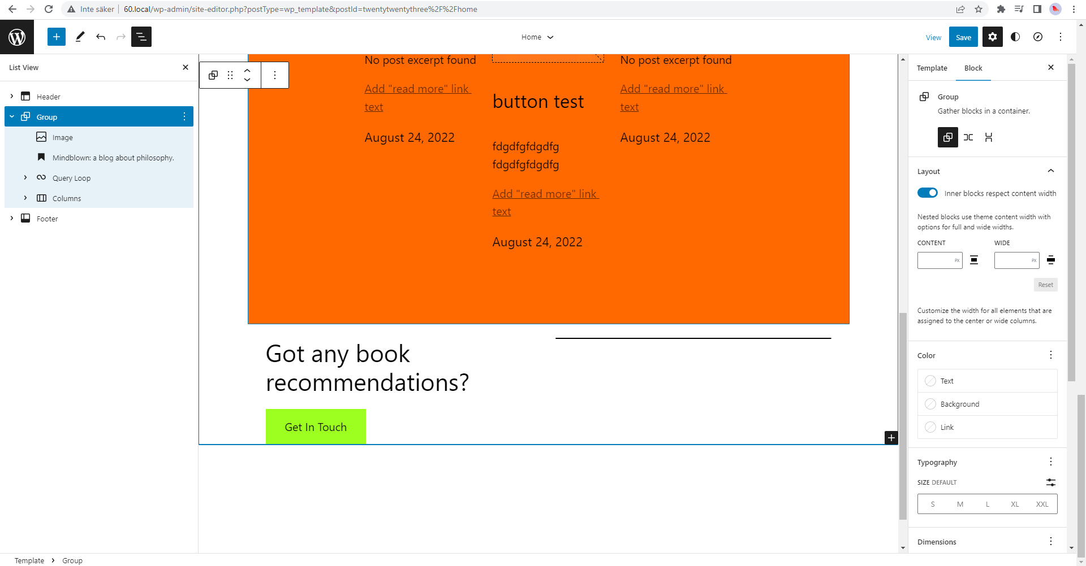The width and height of the screenshot is (1086, 566).
Task: Click the Get In Touch button
Action: pos(316,426)
